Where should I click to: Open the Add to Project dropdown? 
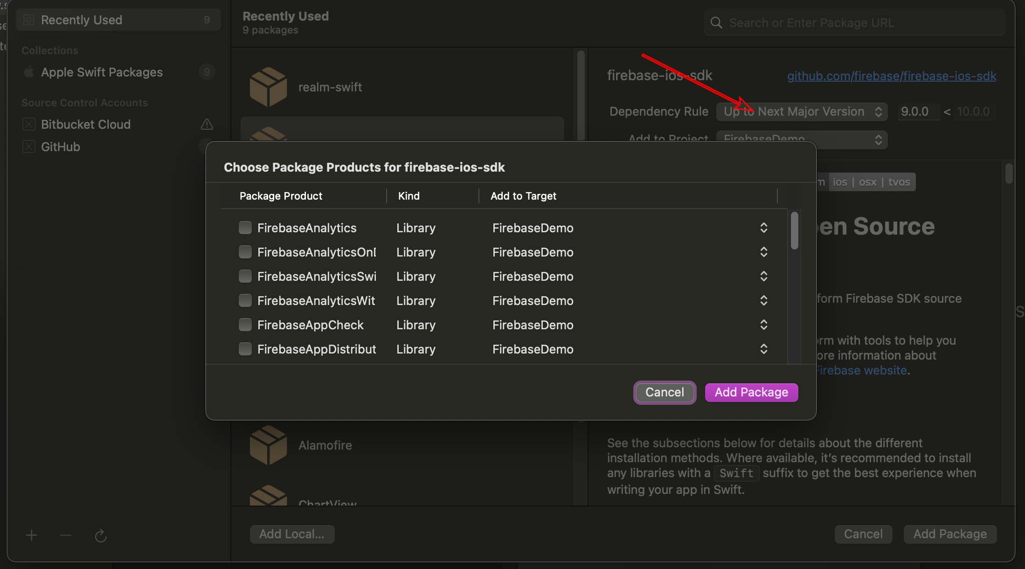coord(802,139)
